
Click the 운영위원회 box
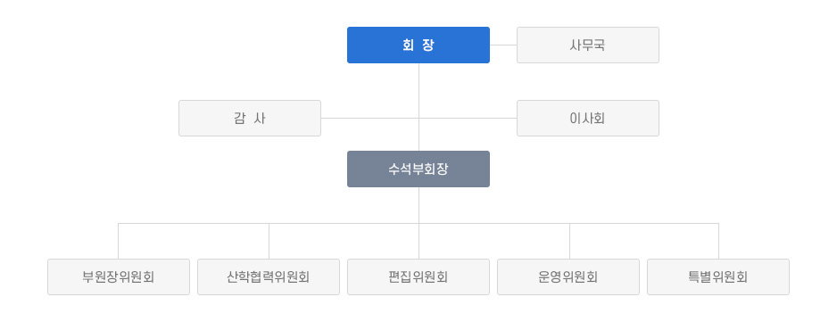coord(568,276)
